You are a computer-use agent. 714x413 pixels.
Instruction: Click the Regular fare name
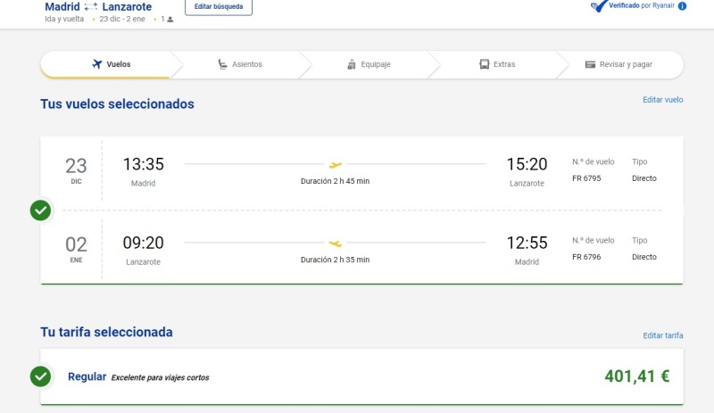pyautogui.click(x=87, y=377)
